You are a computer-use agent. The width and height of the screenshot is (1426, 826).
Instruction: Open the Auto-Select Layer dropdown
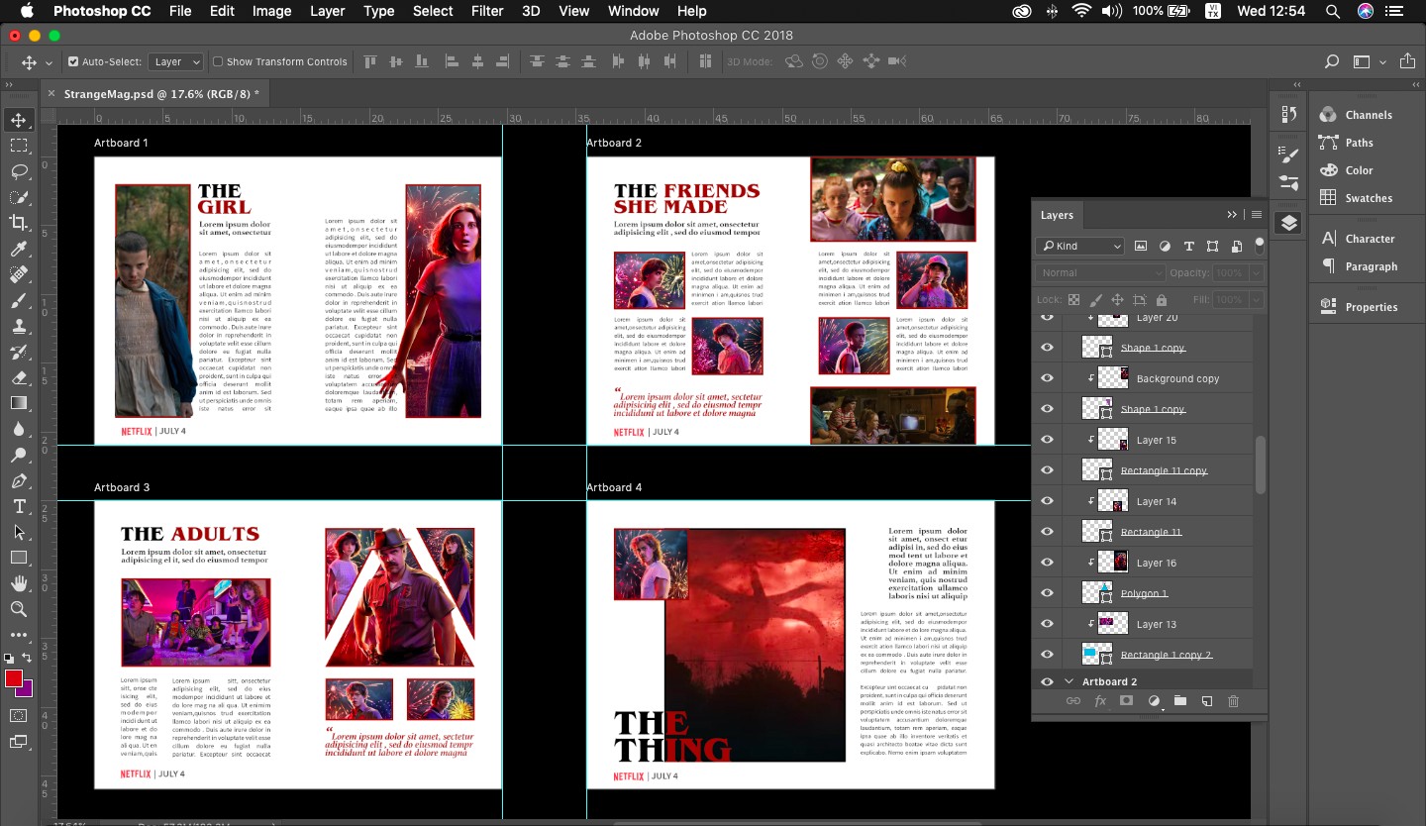[x=176, y=61]
